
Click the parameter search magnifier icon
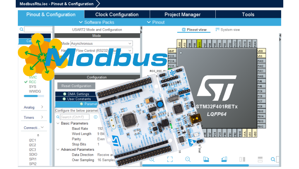[58, 117]
